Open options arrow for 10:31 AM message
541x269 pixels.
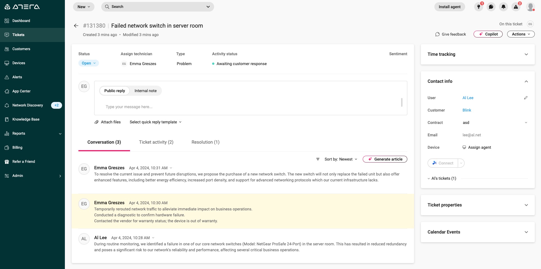[171, 168]
